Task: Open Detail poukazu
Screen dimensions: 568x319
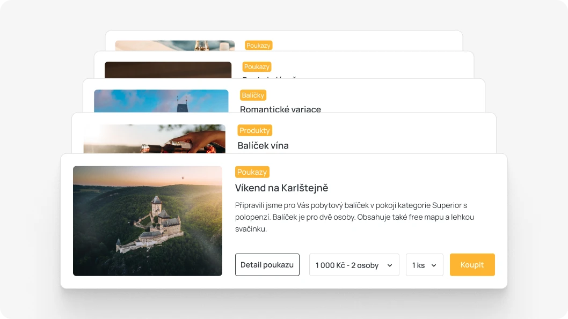Action: [267, 265]
